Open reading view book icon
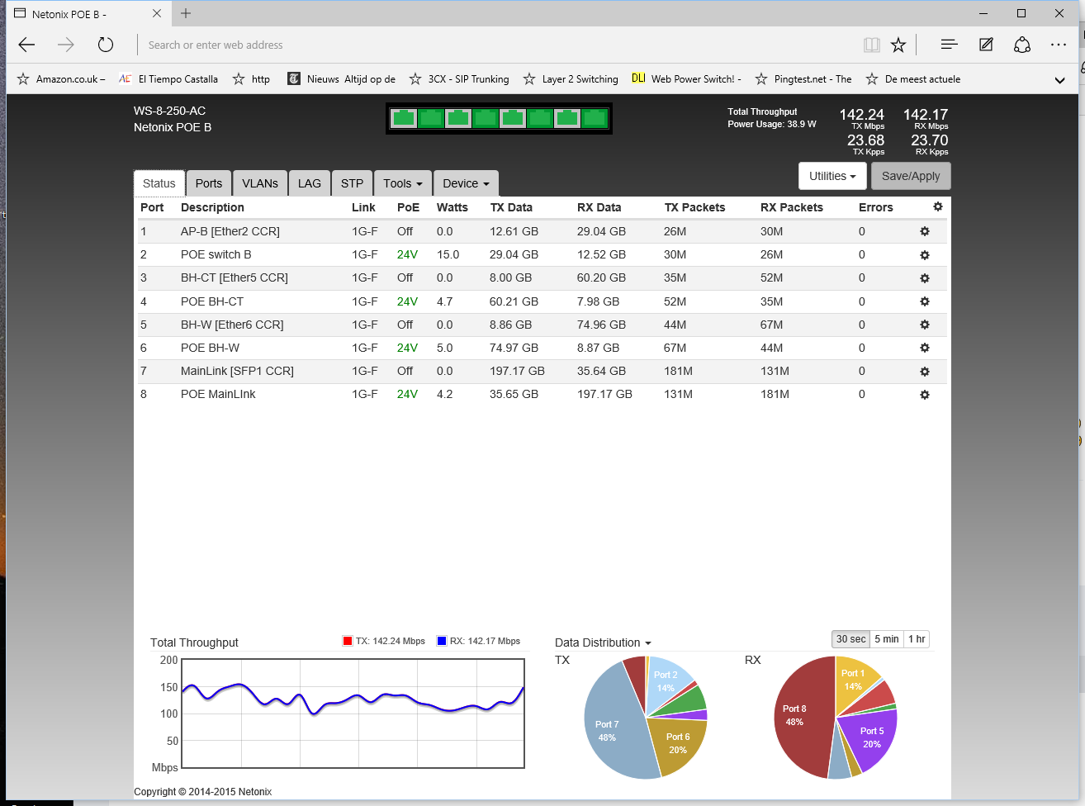 [871, 45]
